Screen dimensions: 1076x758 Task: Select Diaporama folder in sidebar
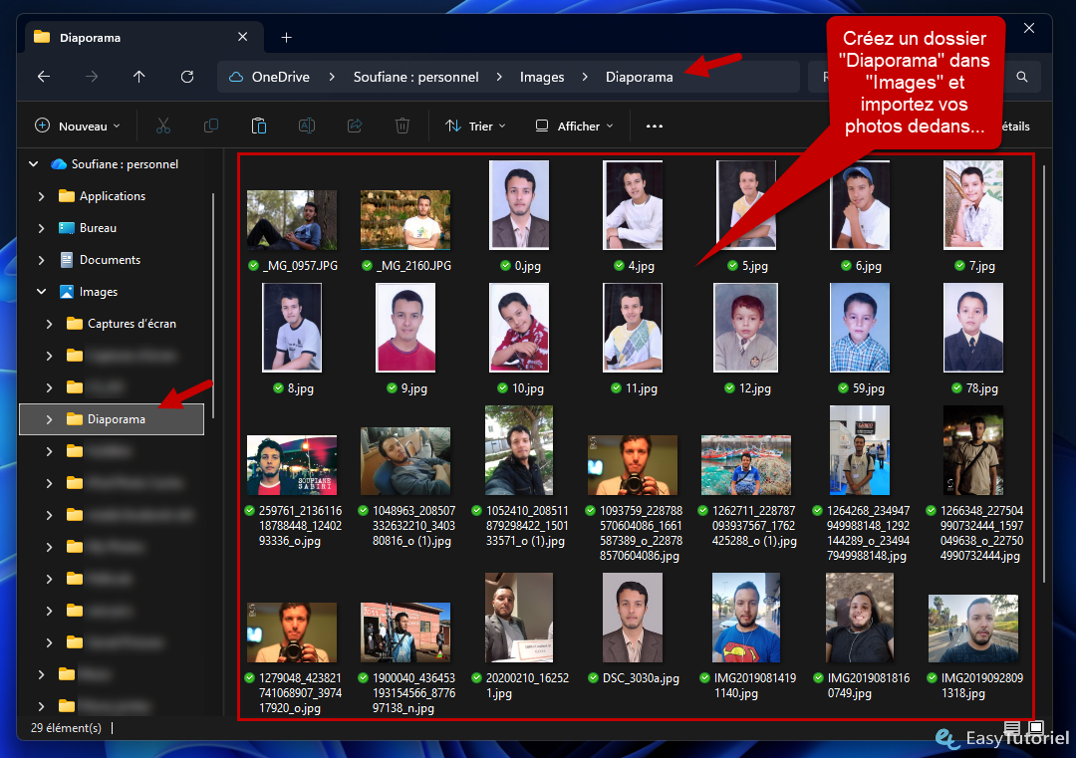tap(112, 419)
